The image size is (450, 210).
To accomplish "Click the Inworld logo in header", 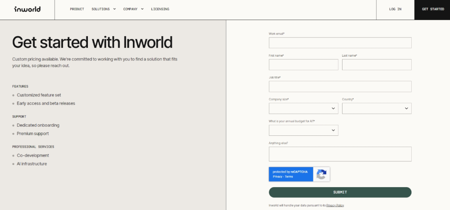I will 27,9.
